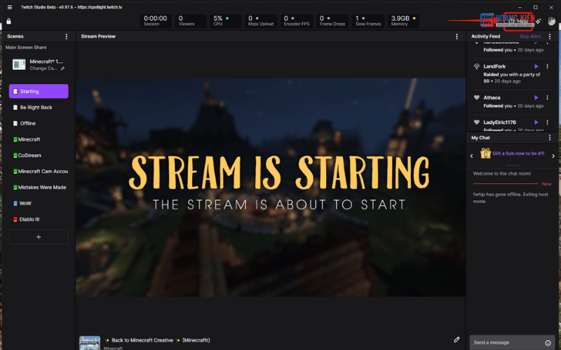Click the Kbps Upload stat
Image resolution: width=561 pixels, height=350 pixels.
261,21
